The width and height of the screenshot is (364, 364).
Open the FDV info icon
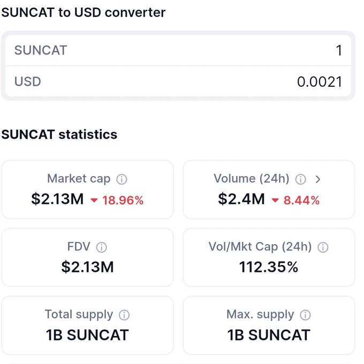pyautogui.click(x=102, y=247)
